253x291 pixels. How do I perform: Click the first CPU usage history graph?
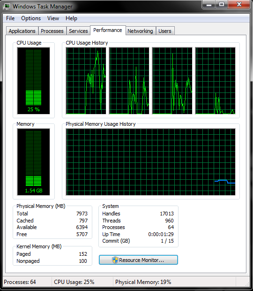pyautogui.click(x=86, y=81)
